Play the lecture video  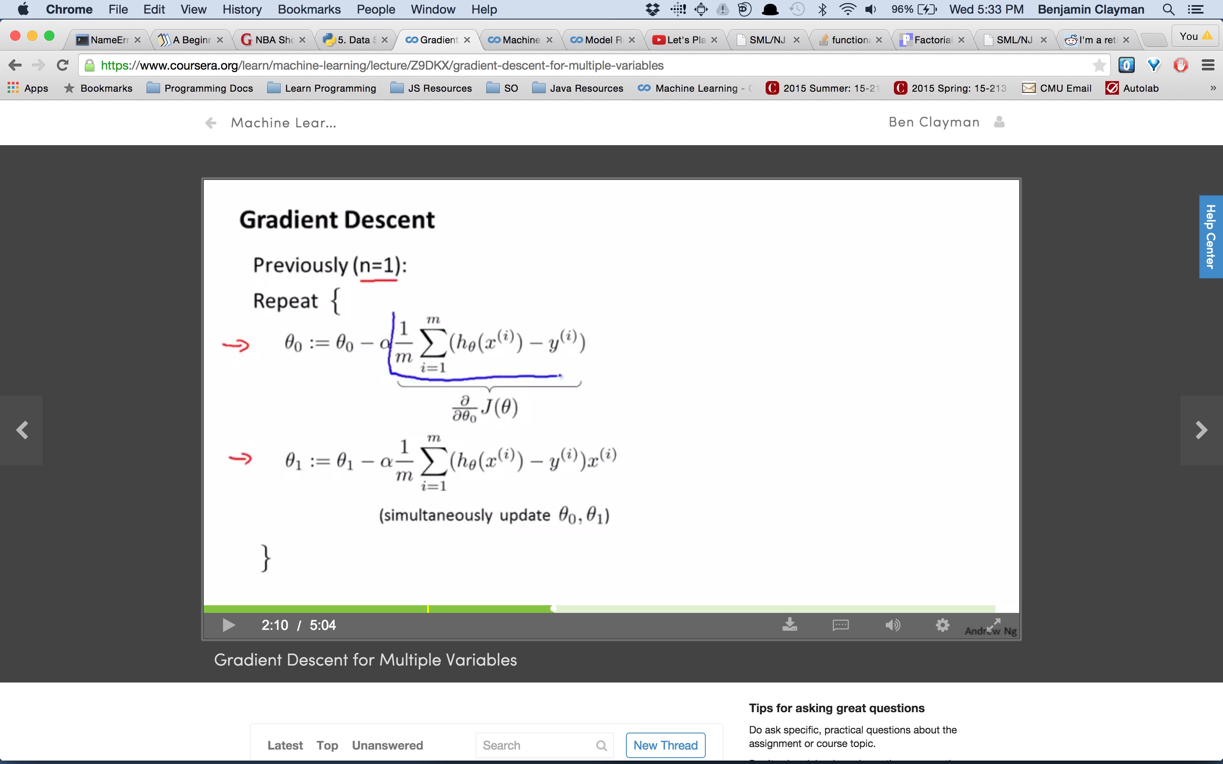coord(228,625)
